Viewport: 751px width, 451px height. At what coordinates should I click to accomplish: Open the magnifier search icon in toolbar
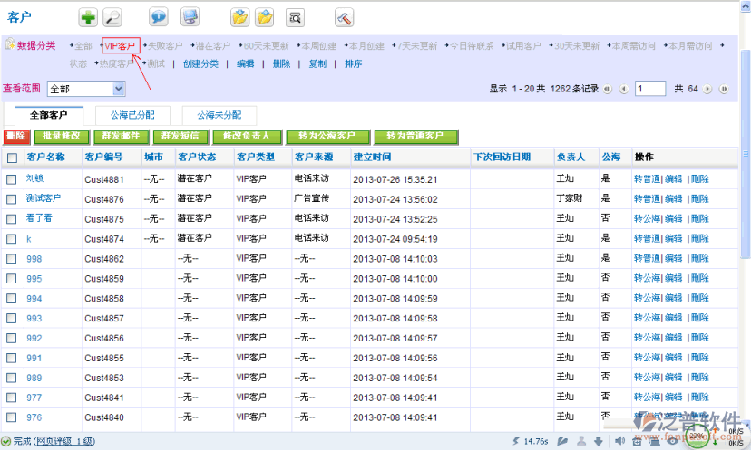click(112, 16)
